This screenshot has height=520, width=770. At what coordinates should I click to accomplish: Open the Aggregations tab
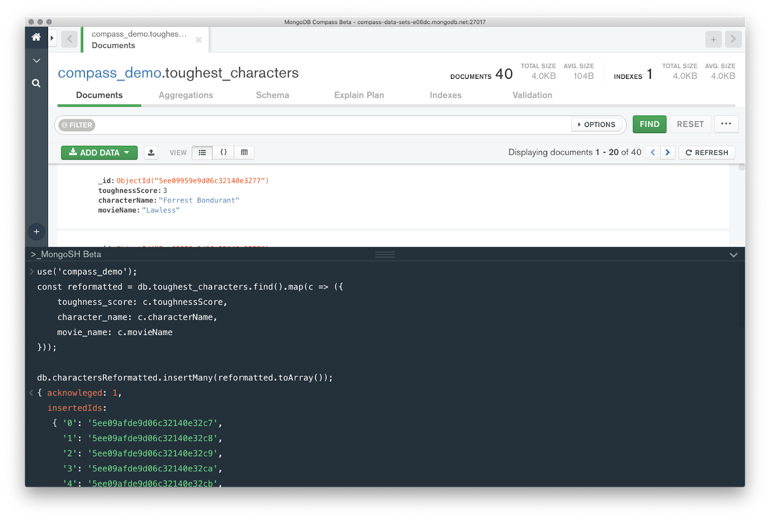pos(186,95)
